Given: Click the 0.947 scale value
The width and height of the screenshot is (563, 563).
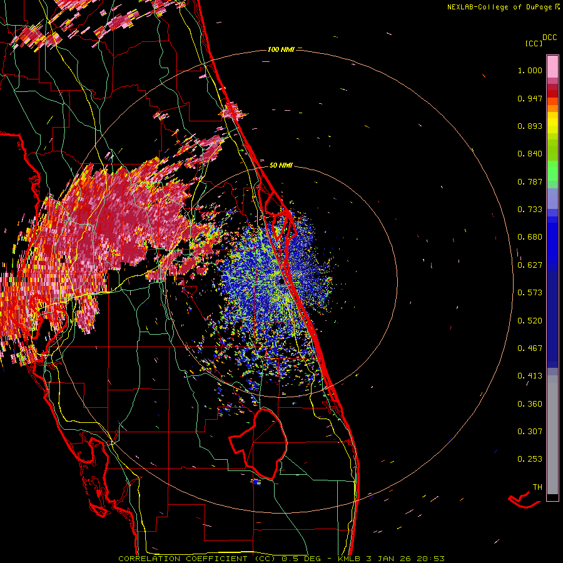Looking at the screenshot, I should (x=530, y=98).
